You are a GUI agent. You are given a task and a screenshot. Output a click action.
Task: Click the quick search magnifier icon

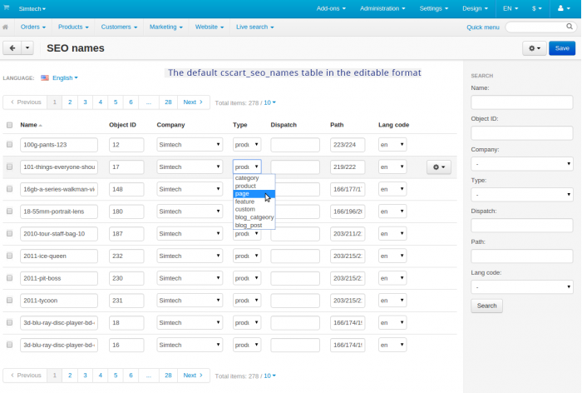click(570, 27)
